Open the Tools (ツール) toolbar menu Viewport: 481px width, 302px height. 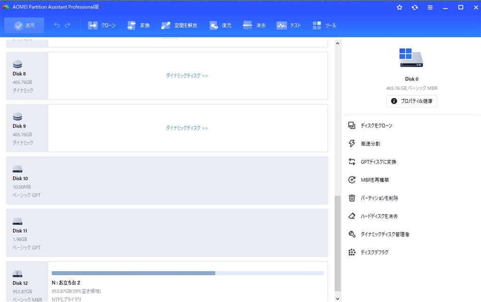[324, 25]
